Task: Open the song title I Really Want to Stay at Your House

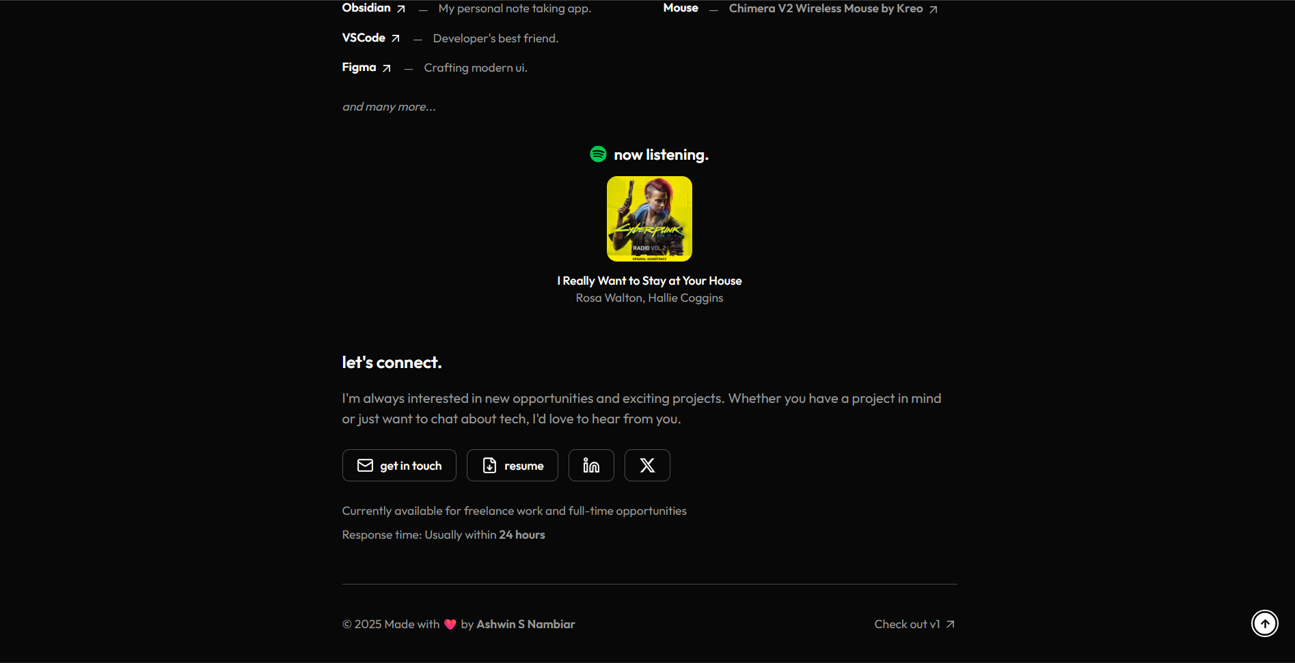Action: [x=649, y=281]
